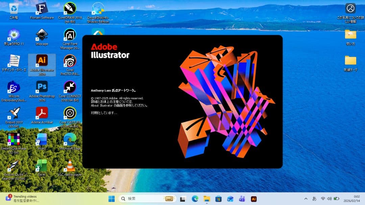Click the taskbar search box
This screenshot has height=205, width=365.
[x=147, y=199]
